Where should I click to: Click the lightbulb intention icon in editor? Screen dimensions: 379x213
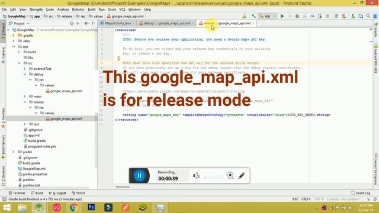(118, 58)
